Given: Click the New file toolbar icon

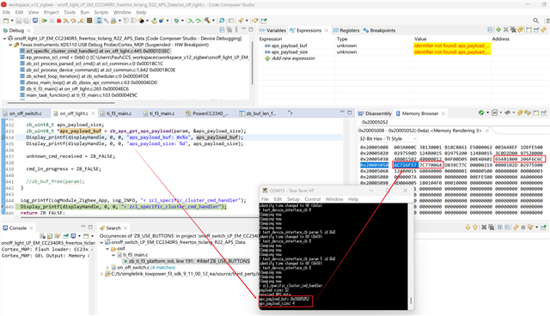Looking at the screenshot, I should click(x=6, y=21).
